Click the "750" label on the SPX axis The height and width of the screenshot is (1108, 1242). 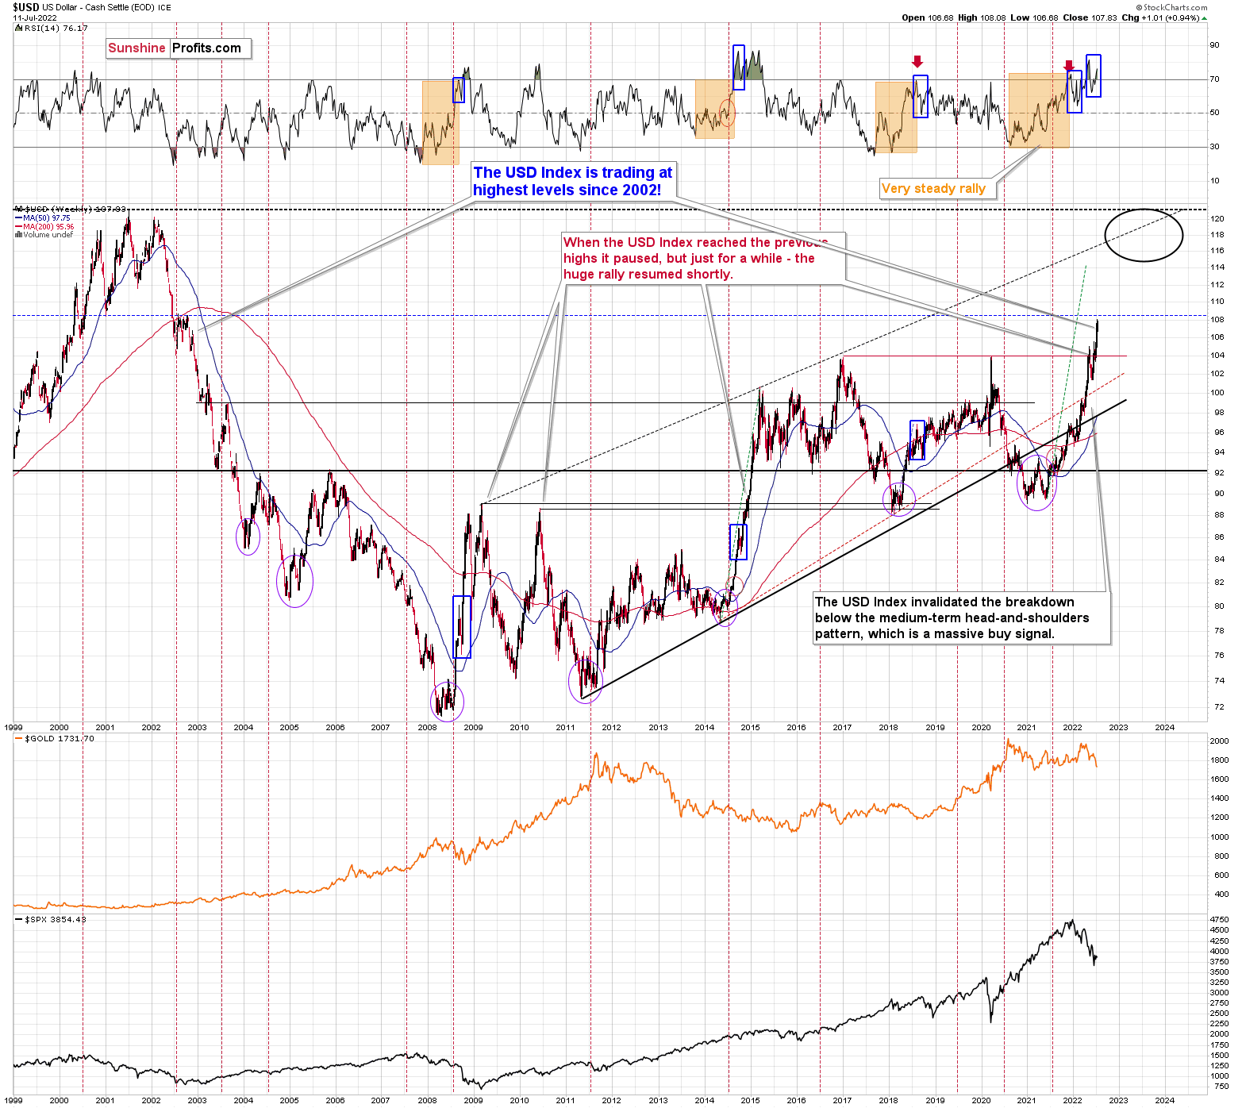point(1221,1087)
